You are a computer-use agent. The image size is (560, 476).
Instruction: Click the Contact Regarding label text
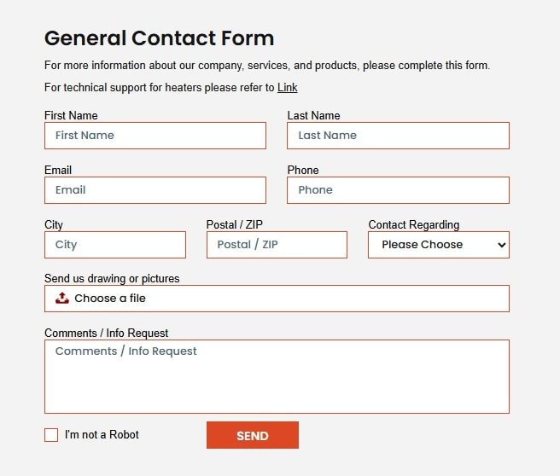coord(413,224)
